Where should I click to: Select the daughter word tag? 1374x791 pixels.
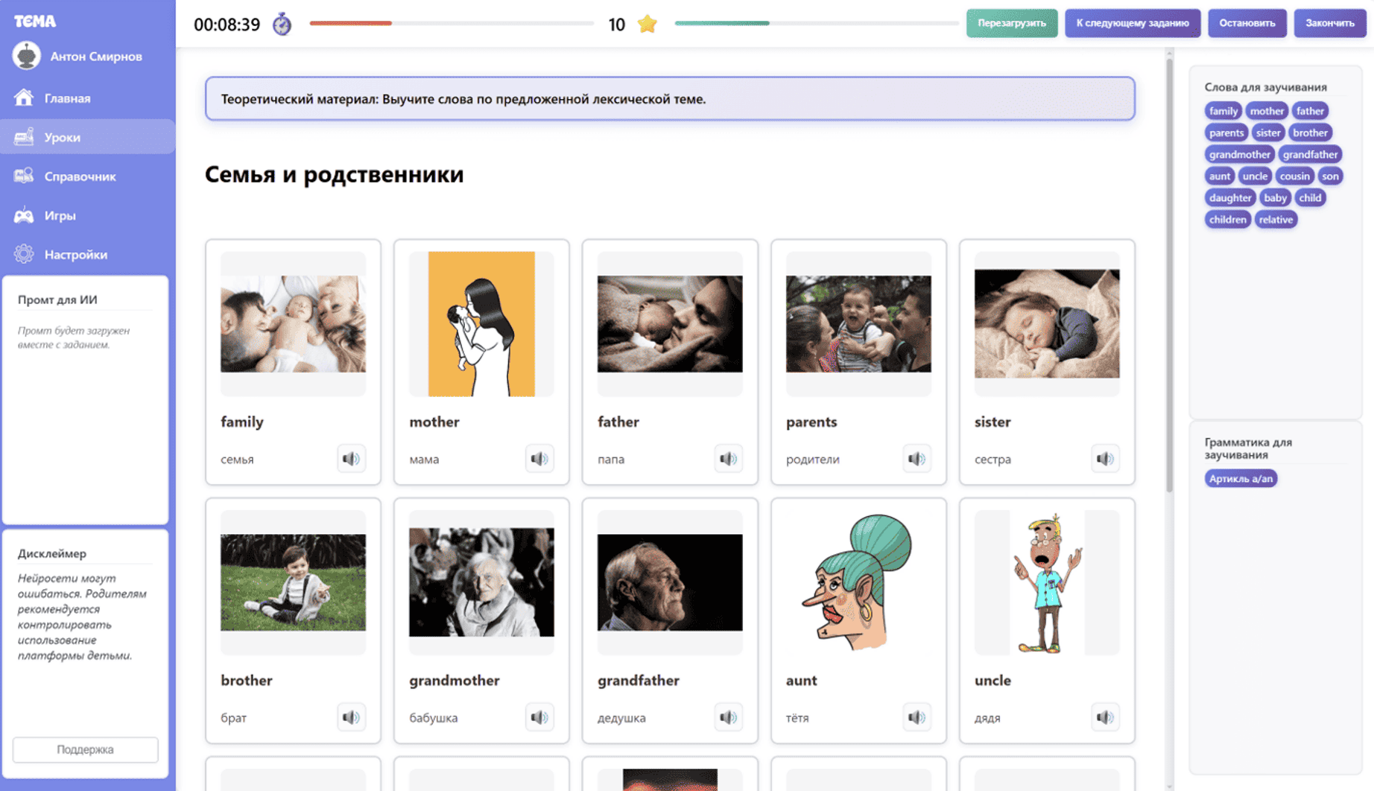[x=1230, y=197]
